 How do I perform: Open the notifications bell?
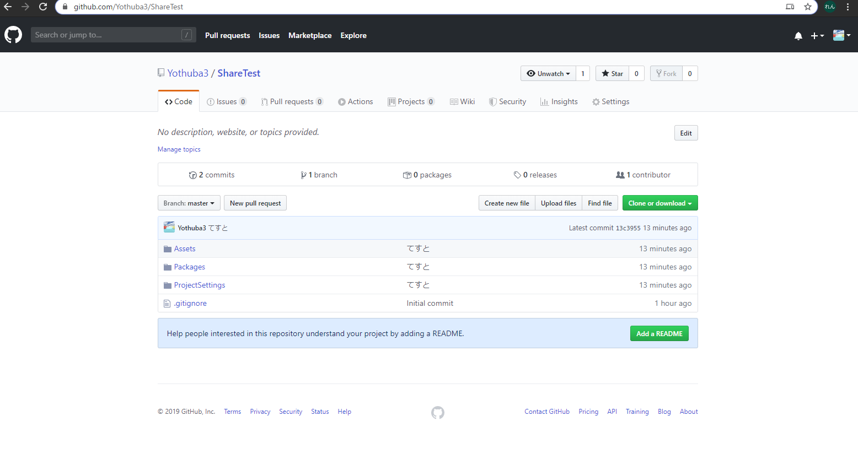(x=798, y=36)
